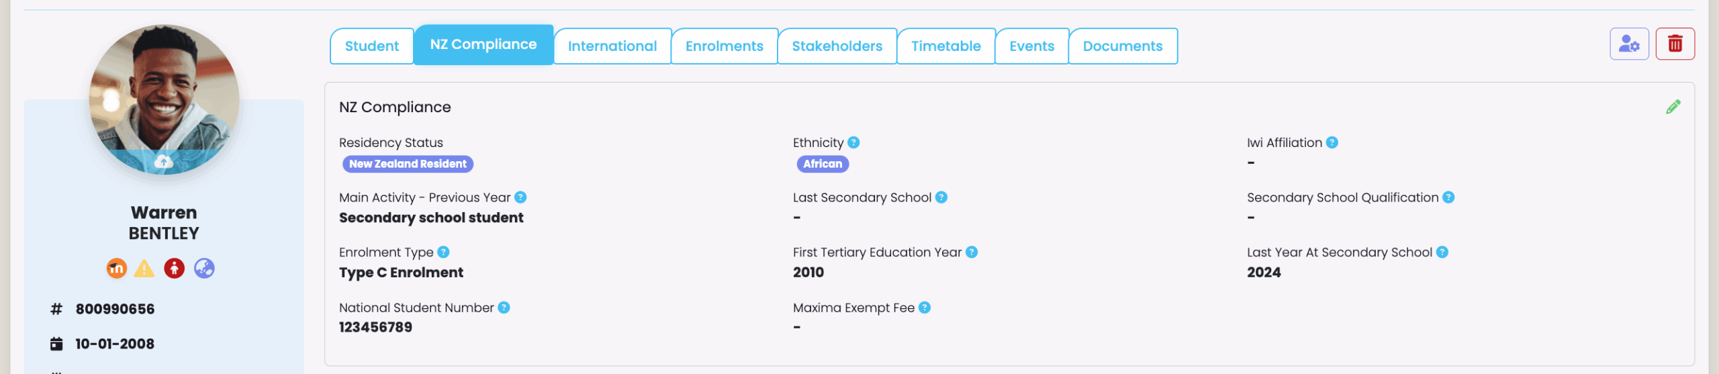Click the orange Moodle icon under Warren Bentley
This screenshot has width=1719, height=374.
[117, 269]
